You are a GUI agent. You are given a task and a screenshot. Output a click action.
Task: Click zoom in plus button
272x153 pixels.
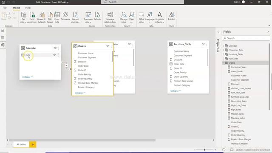pyautogui.click(x=215, y=150)
